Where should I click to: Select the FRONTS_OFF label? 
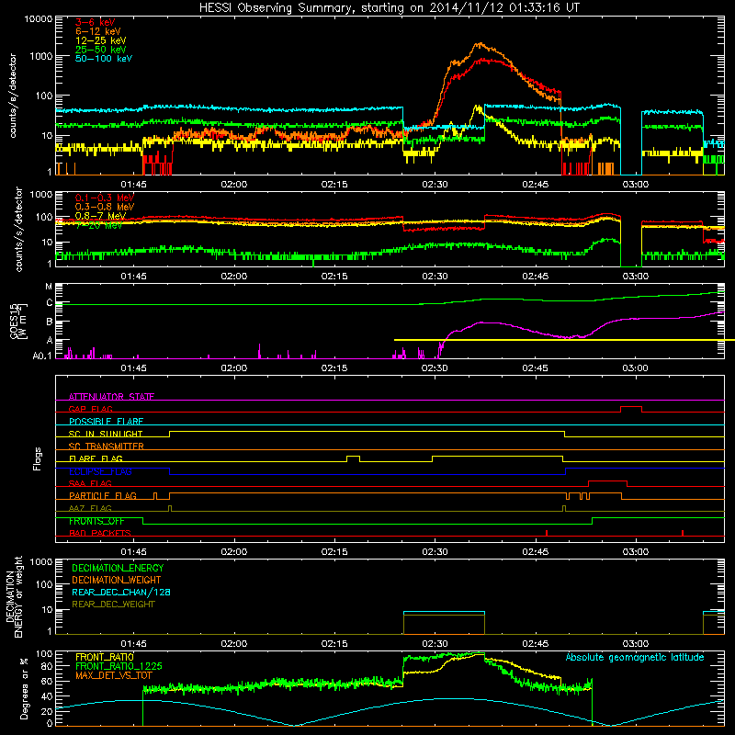coord(96,521)
